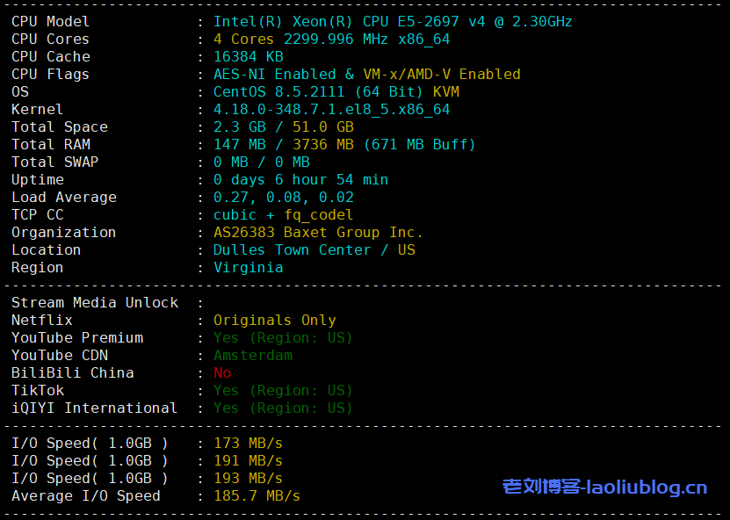Screen dimensions: 730x520
Task: Select the TCP CC value cubic + fq_codel
Action: 283,214
